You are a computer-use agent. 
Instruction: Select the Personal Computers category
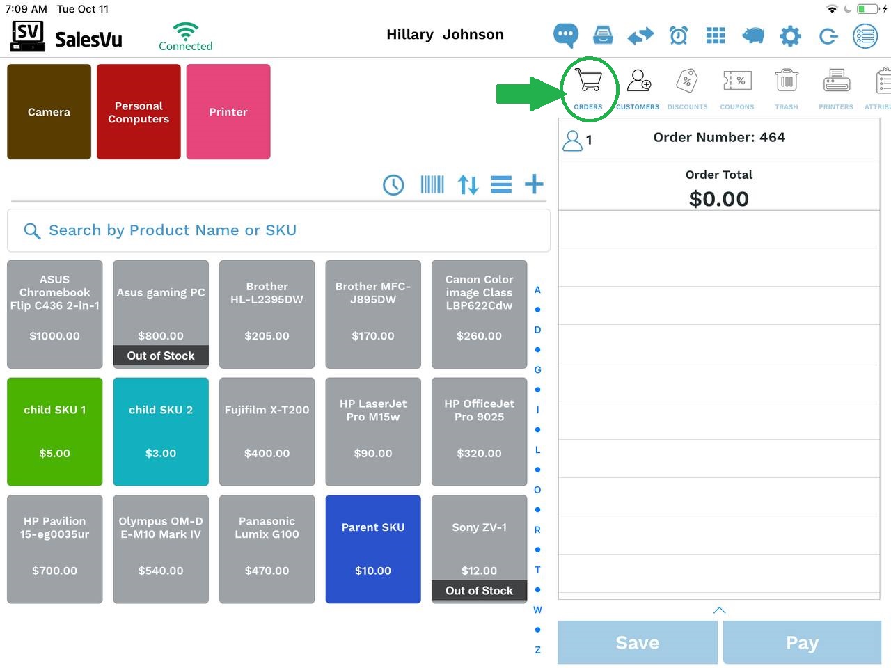[x=139, y=112]
